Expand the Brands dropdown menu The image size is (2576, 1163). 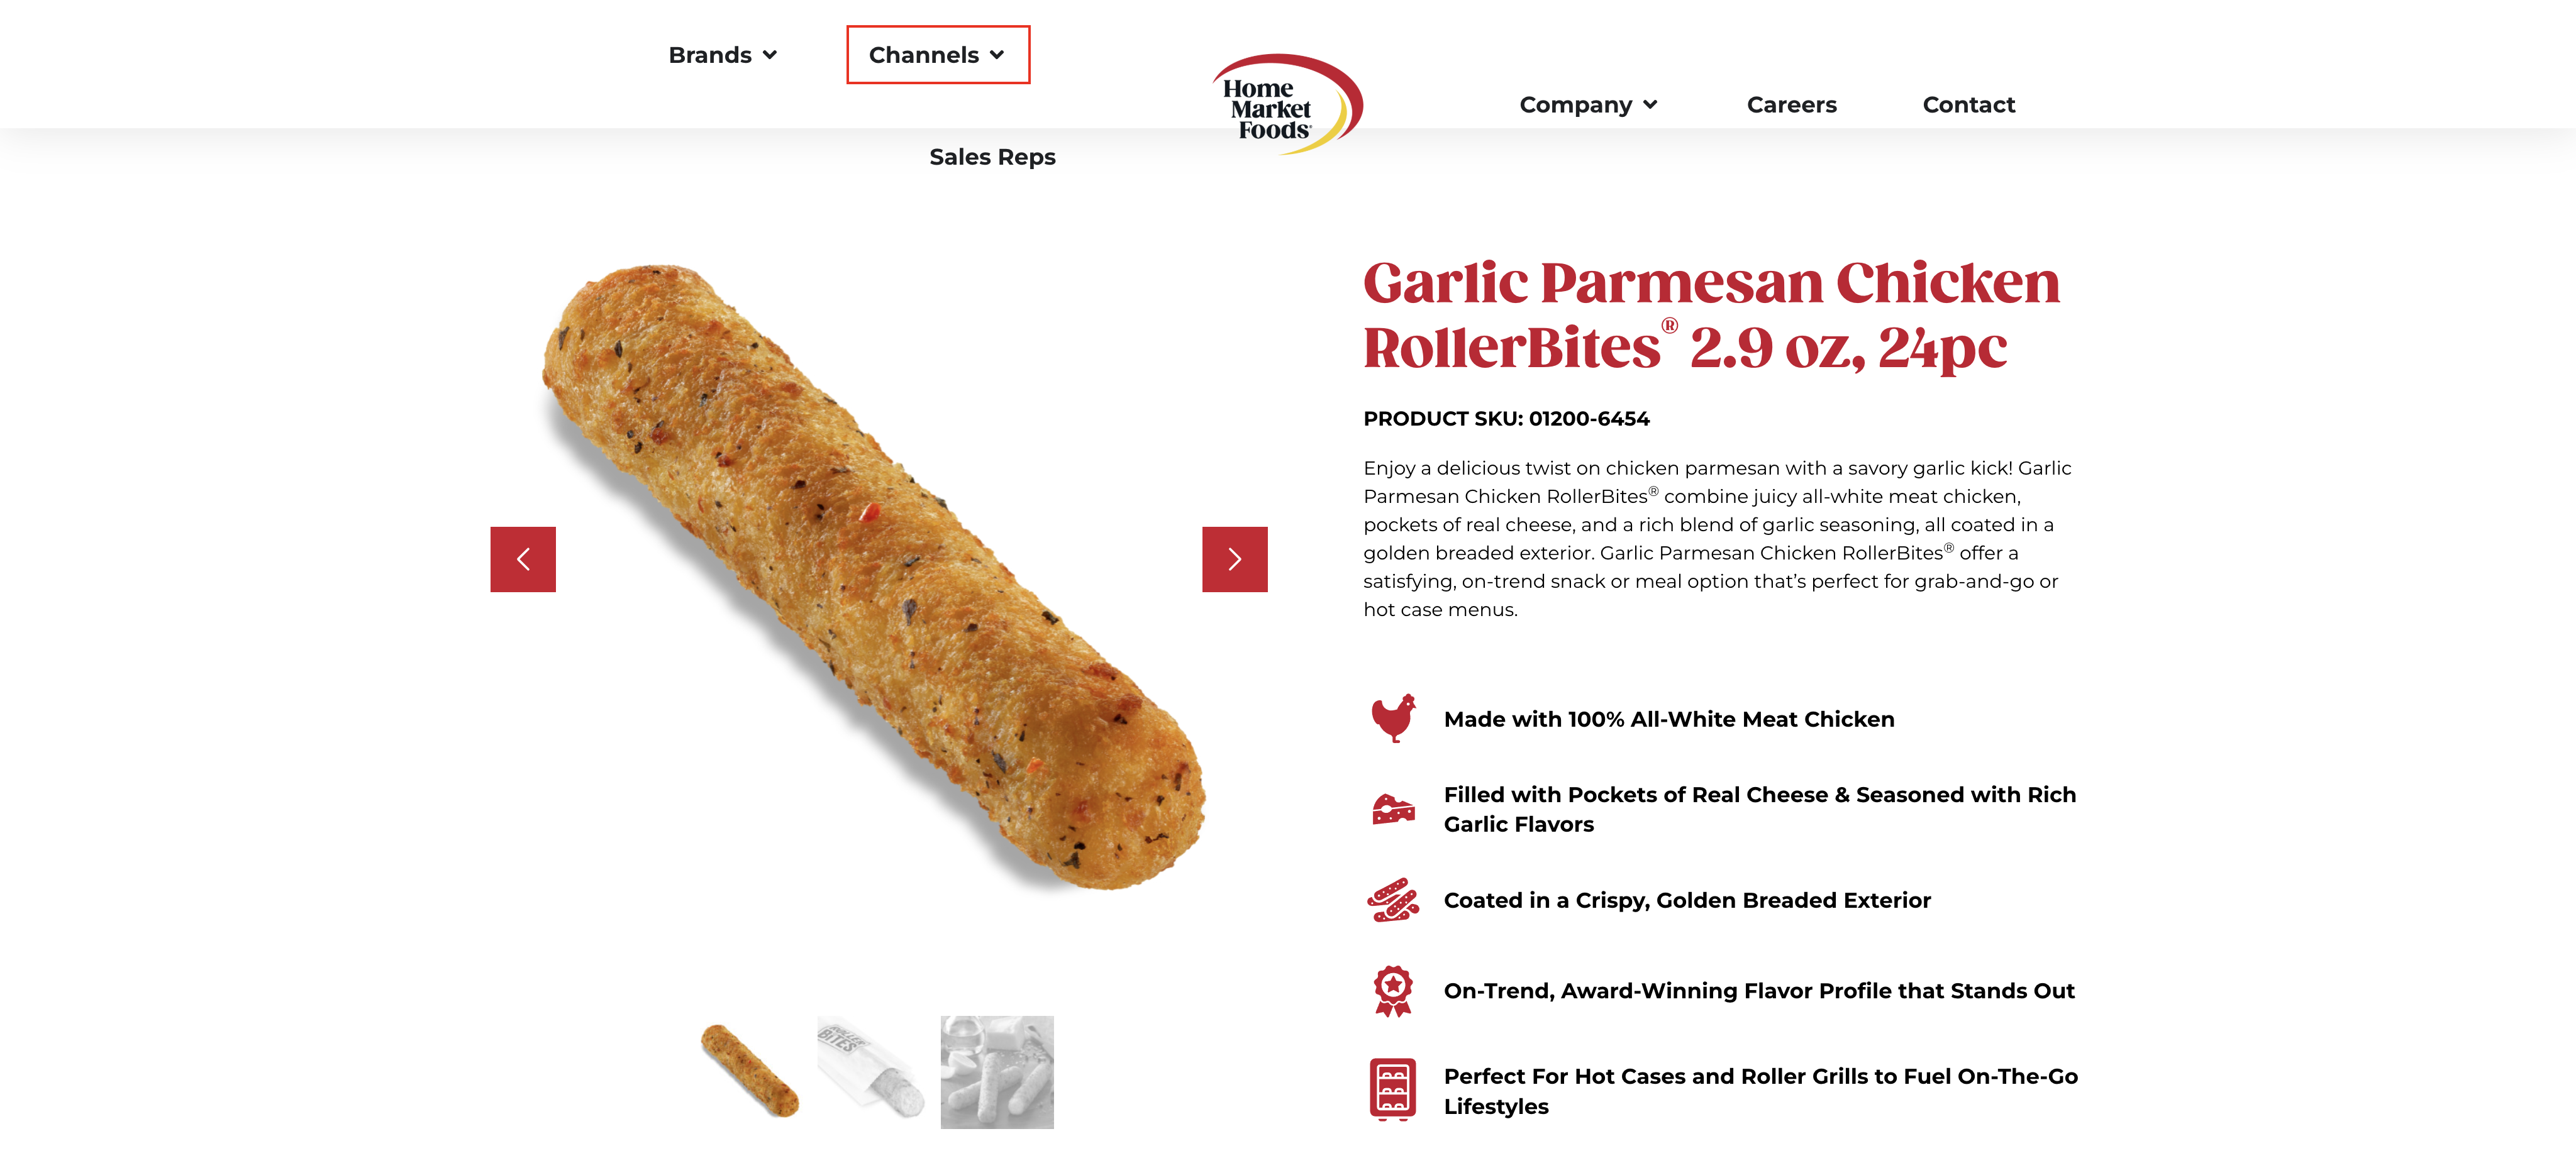(x=722, y=55)
